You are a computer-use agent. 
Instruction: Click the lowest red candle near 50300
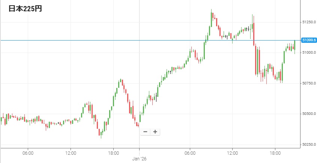[99, 132]
